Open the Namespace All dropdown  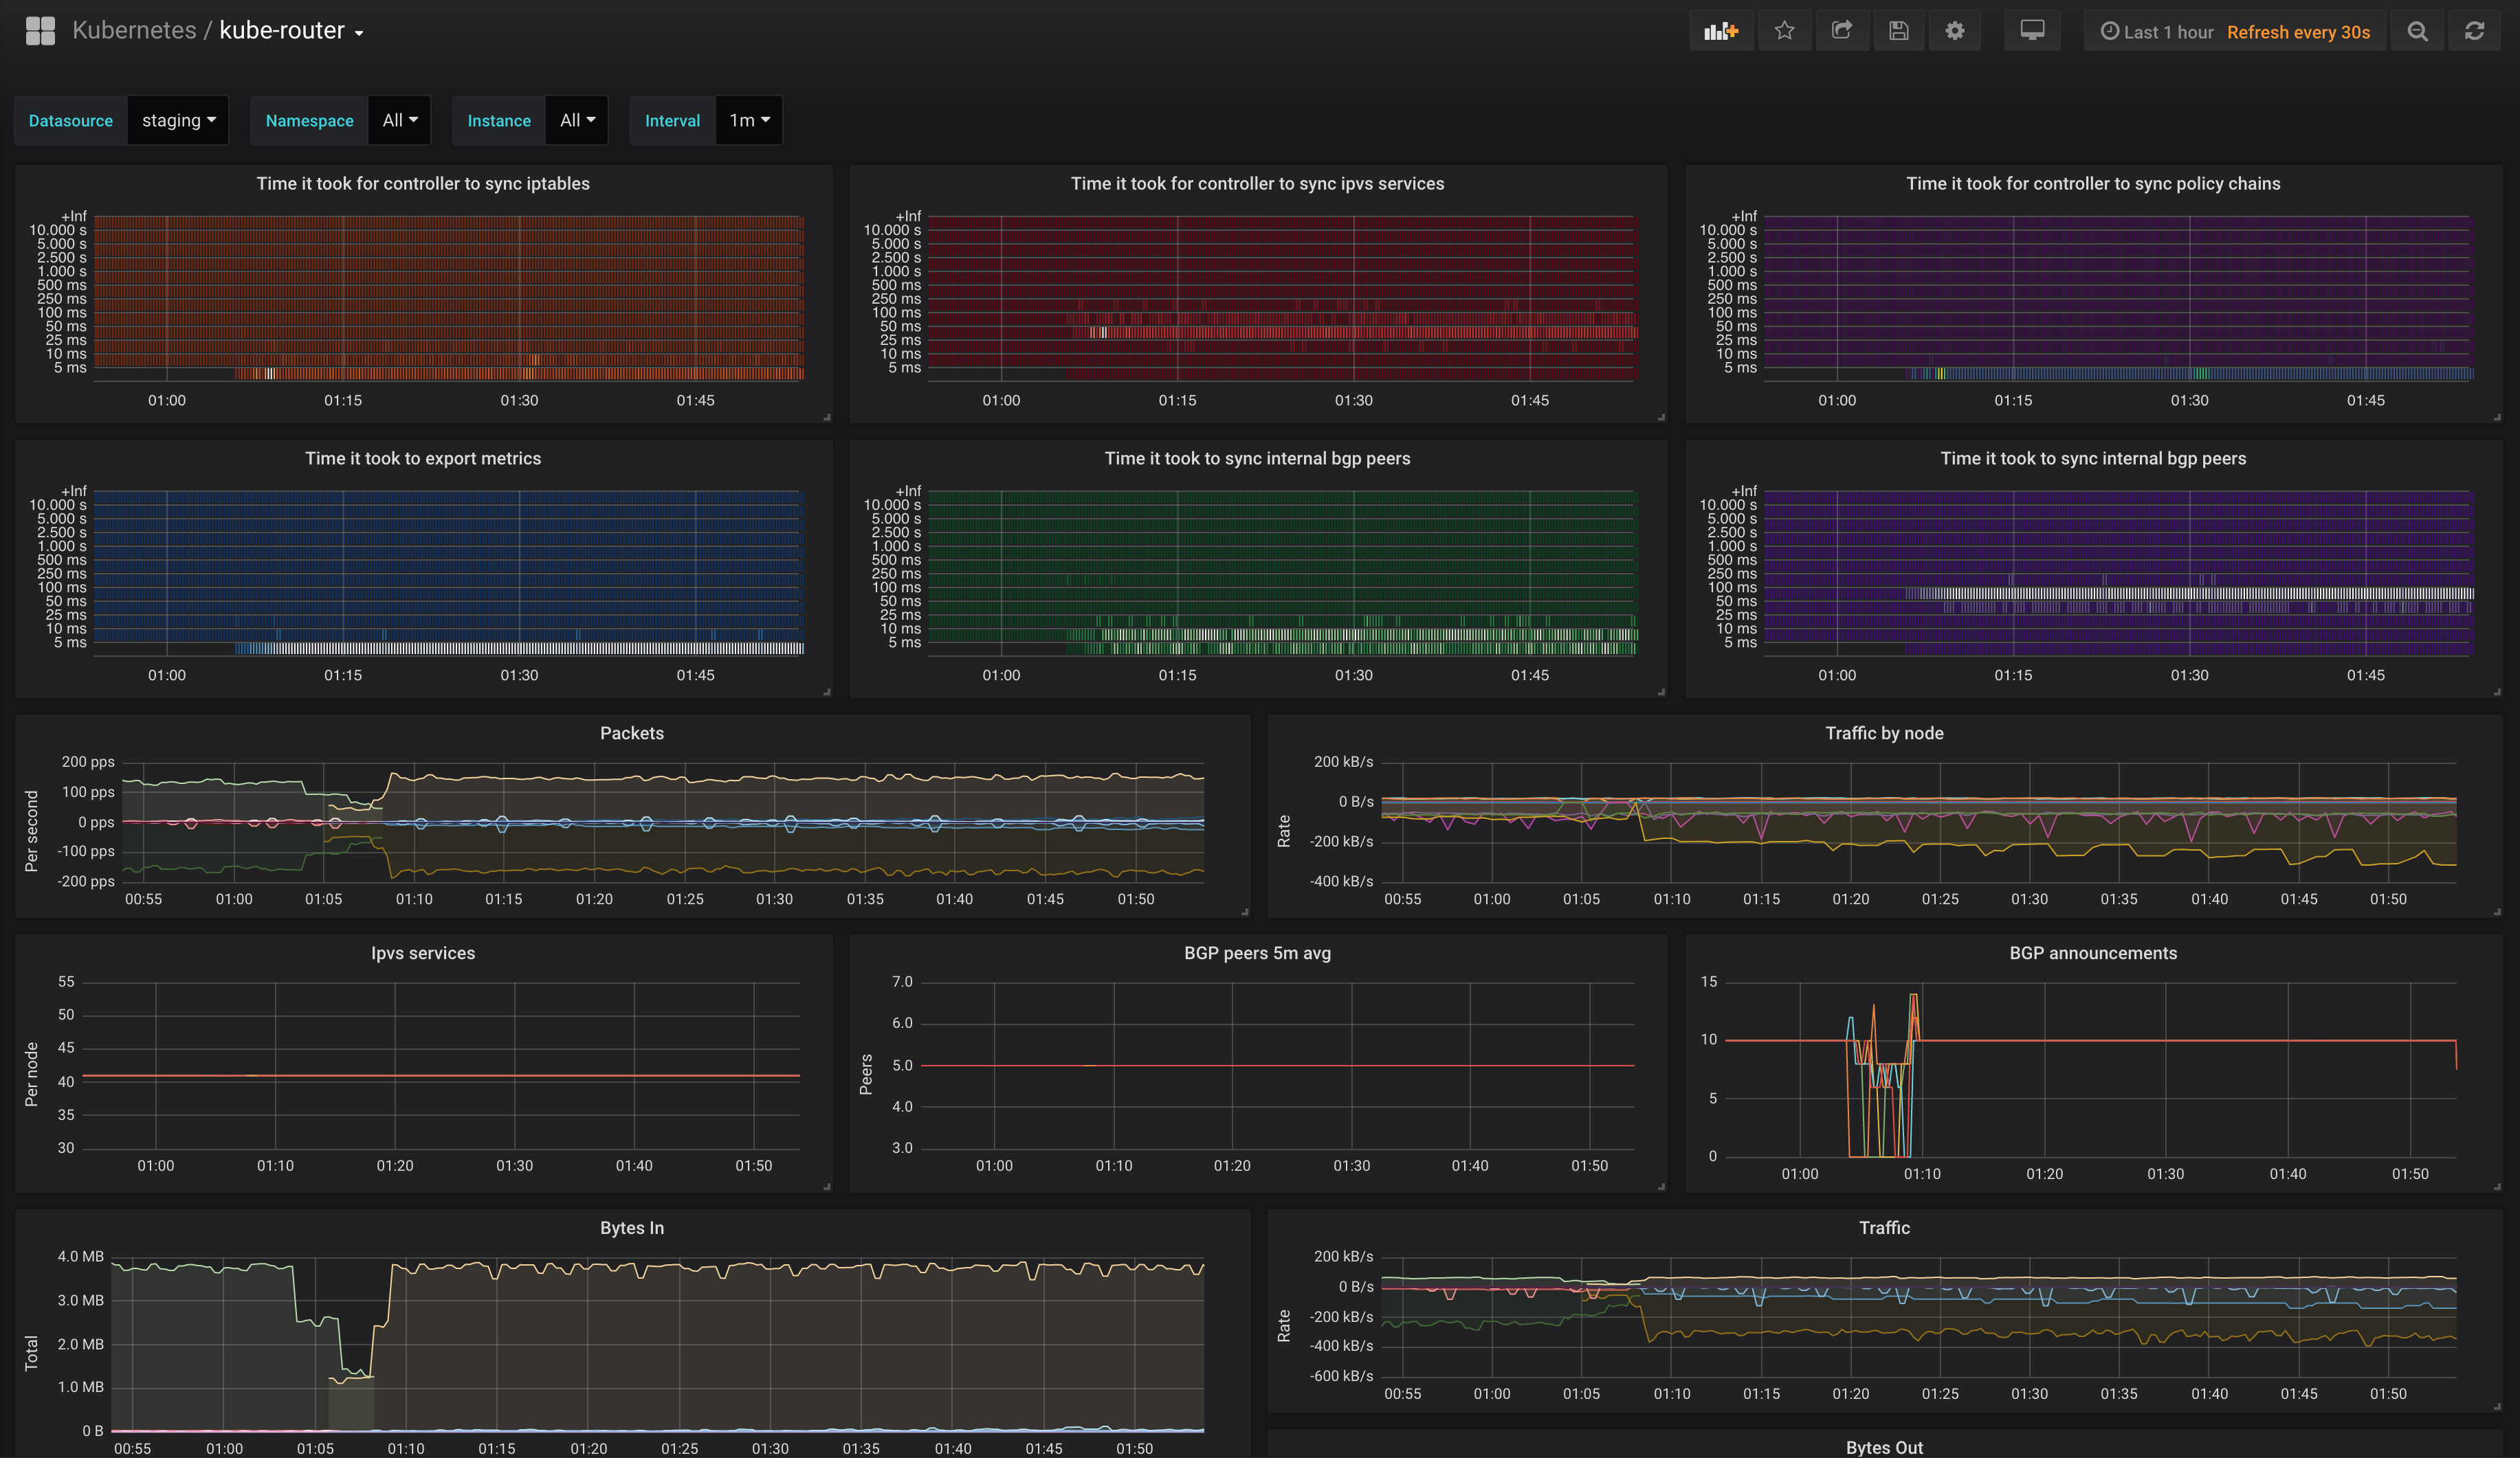tap(399, 120)
